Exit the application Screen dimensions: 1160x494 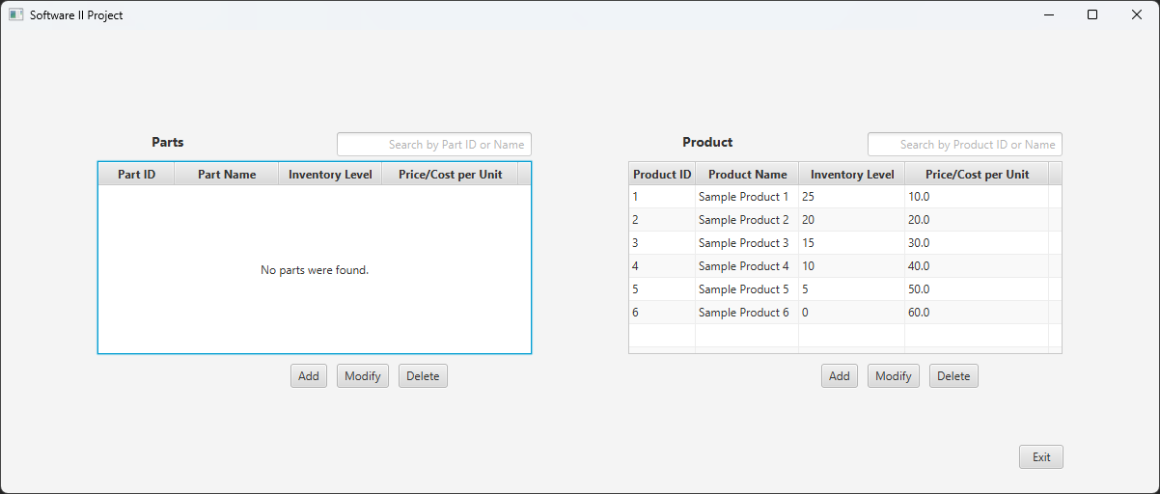click(1041, 457)
